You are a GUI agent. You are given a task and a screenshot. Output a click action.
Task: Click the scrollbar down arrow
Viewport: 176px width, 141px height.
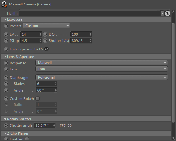tap(173, 138)
